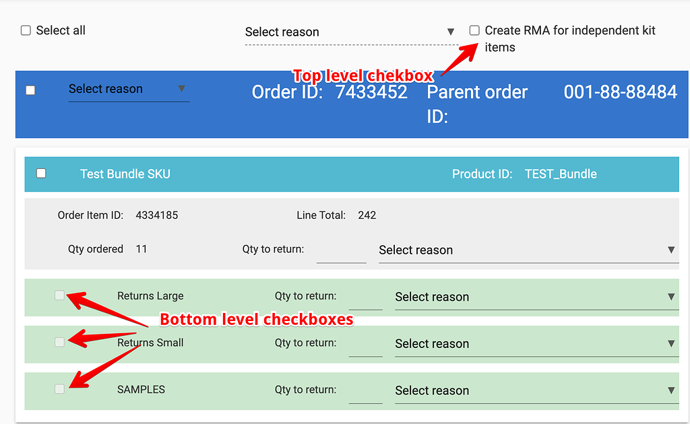The height and width of the screenshot is (424, 690).
Task: Click the arrow on the bundle item reason selector
Action: 671,250
